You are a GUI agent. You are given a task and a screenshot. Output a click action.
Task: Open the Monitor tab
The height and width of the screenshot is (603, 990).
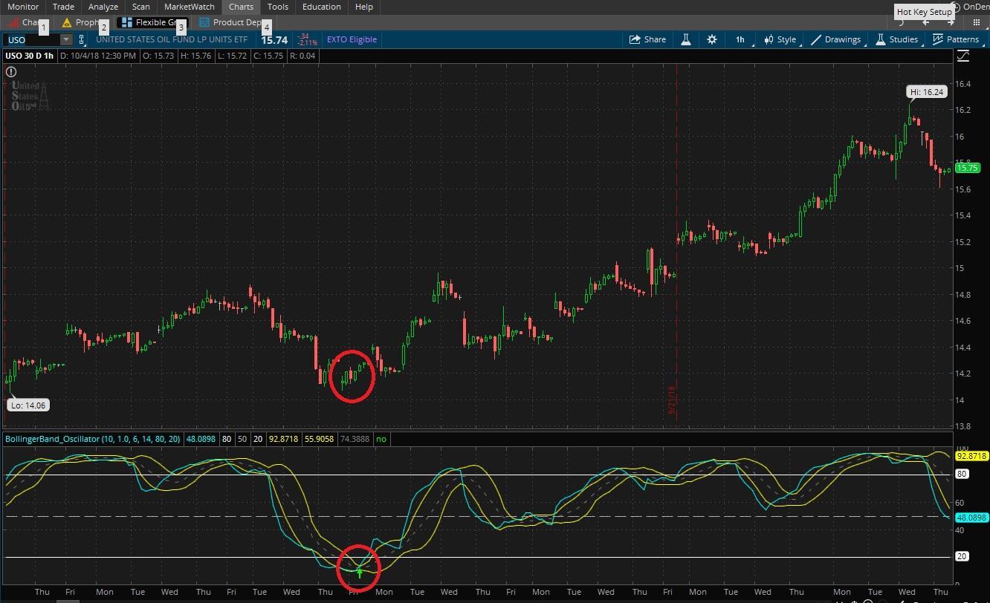(23, 7)
